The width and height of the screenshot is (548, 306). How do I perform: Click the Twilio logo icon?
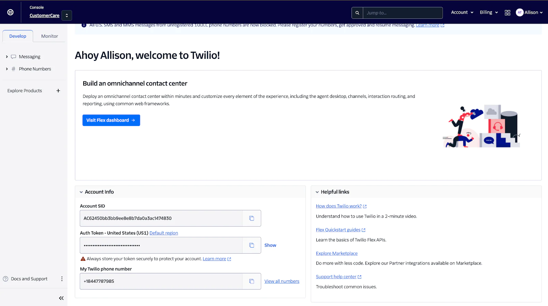click(x=11, y=12)
